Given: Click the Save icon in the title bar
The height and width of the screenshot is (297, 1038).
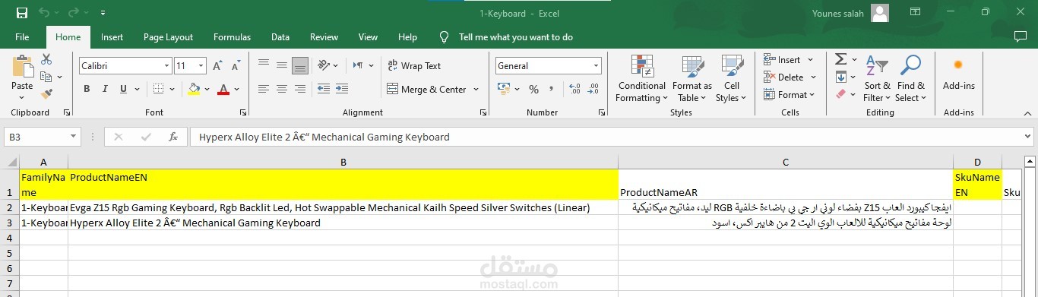Looking at the screenshot, I should [21, 13].
